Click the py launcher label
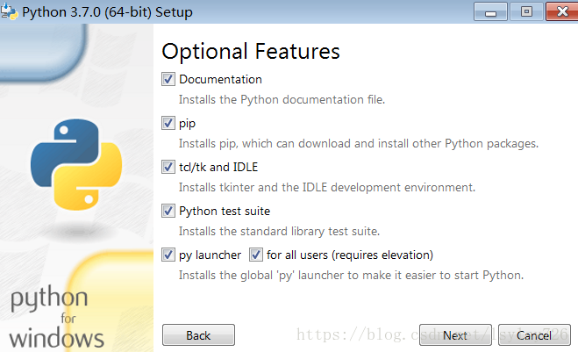The height and width of the screenshot is (352, 578). coord(211,255)
